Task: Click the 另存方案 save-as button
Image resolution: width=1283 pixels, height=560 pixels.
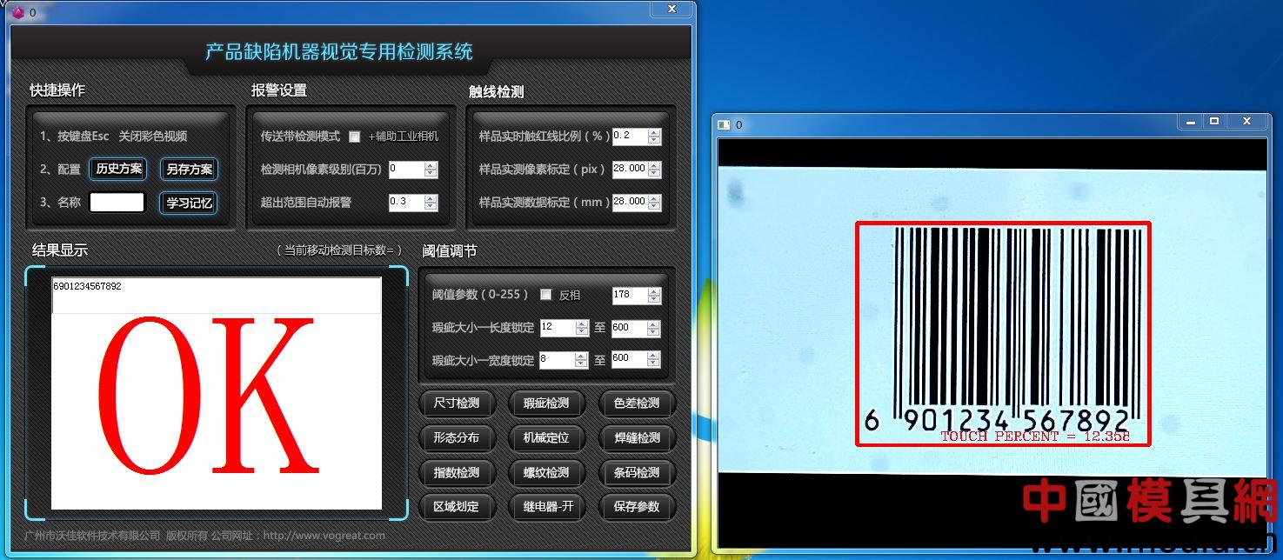Action: [x=189, y=170]
